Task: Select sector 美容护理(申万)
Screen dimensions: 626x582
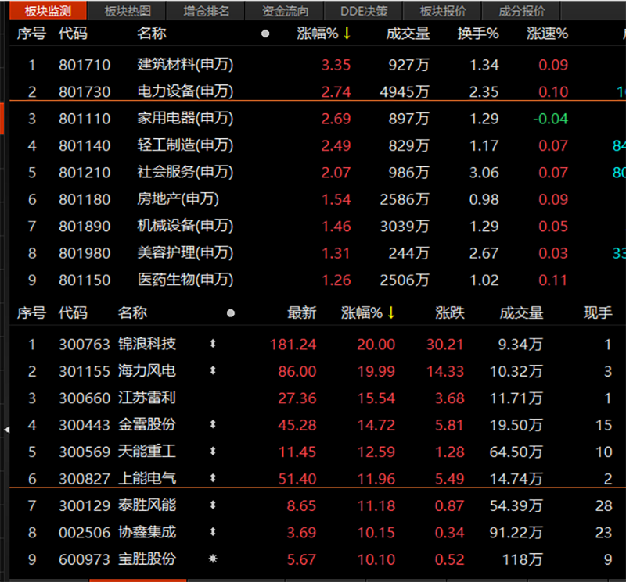Action: coord(185,253)
